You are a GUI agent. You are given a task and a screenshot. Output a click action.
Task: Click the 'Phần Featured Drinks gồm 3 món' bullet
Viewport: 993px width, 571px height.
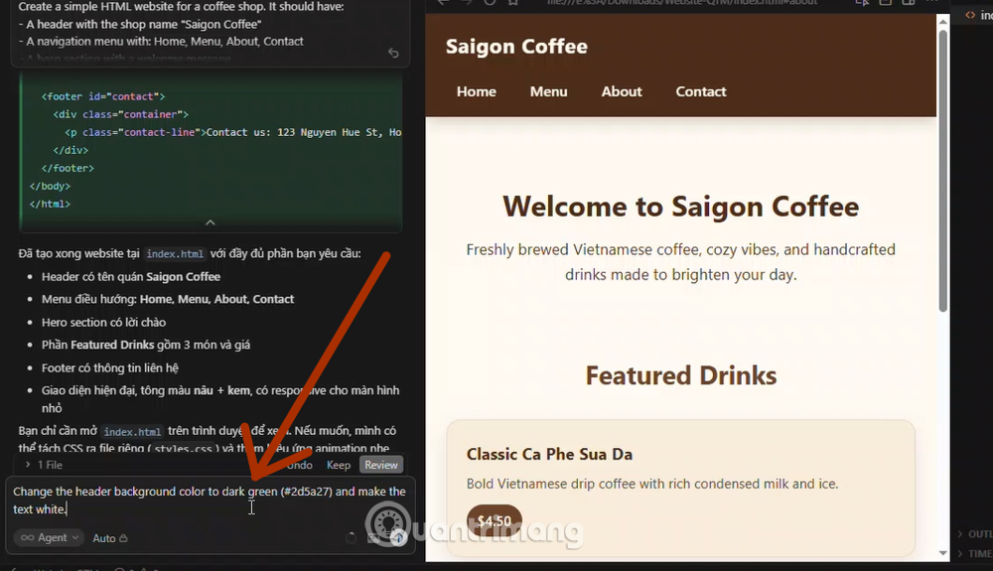click(x=146, y=345)
